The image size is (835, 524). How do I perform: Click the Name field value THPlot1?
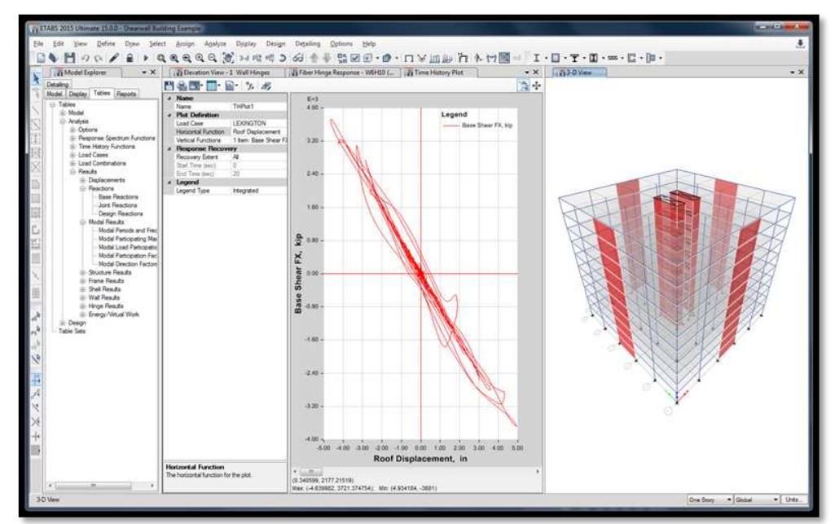[259, 107]
